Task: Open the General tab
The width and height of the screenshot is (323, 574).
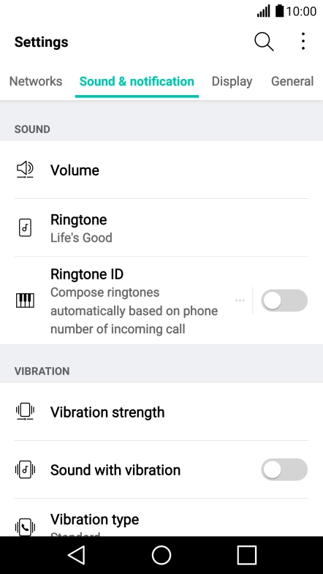Action: click(x=292, y=81)
